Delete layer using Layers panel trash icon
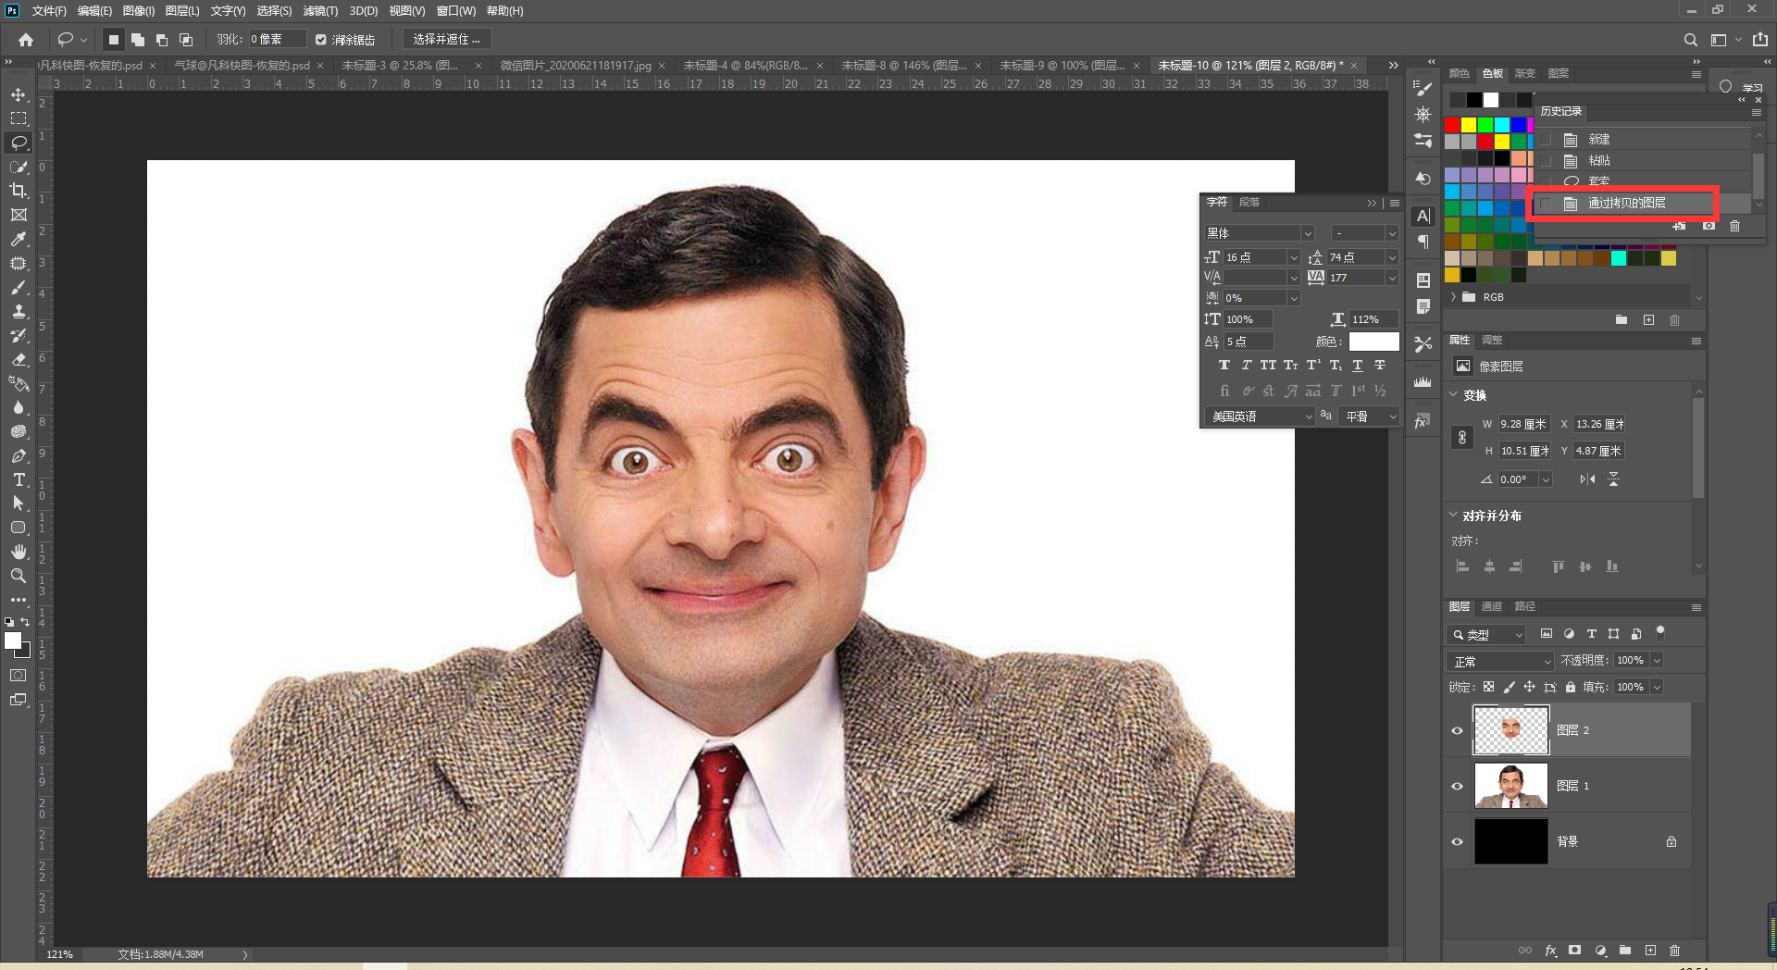 tap(1674, 951)
